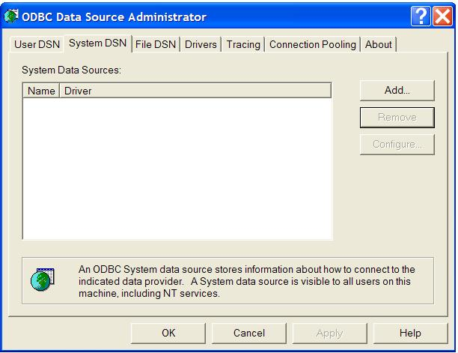Open the File DSN tab
The image size is (458, 353).
156,45
